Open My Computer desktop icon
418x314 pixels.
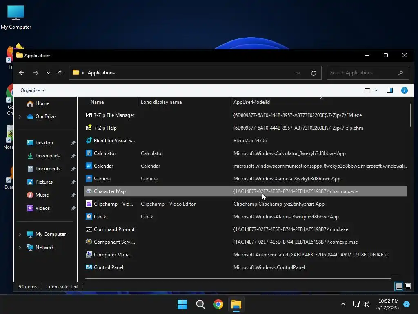pyautogui.click(x=16, y=17)
